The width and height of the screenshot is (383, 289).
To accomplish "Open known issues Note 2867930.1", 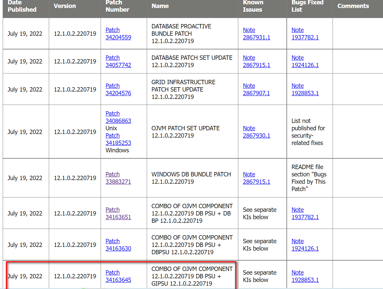I will click(256, 132).
